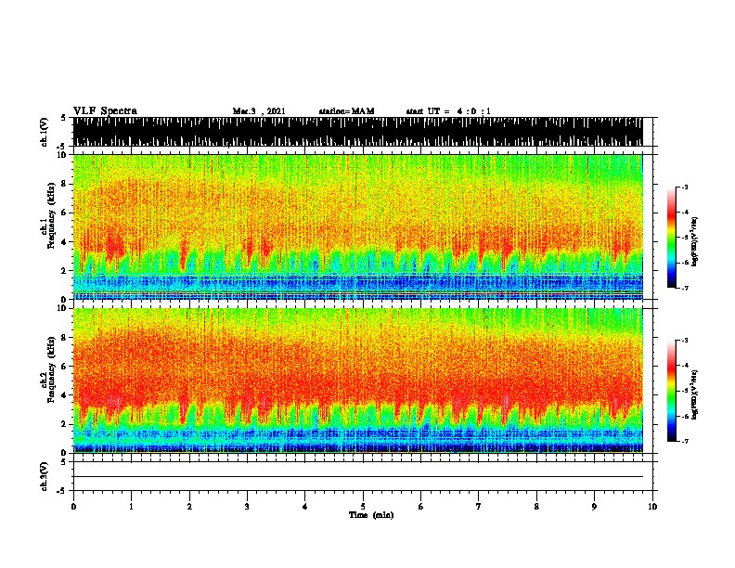
Task: Click the ch.1 color scale log(PSD) unit label
Action: click(x=695, y=241)
